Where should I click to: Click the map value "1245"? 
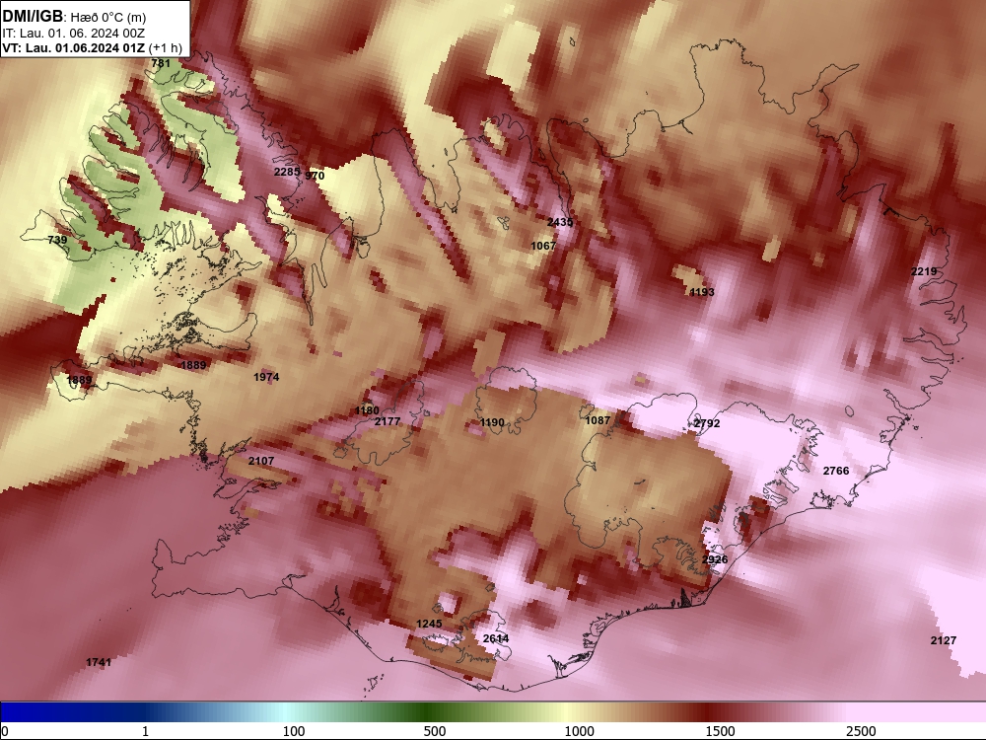pos(429,624)
